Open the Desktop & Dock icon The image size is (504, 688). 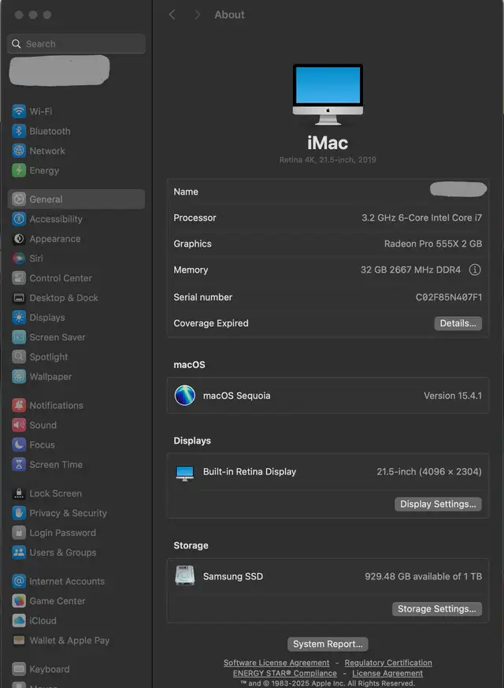point(19,298)
